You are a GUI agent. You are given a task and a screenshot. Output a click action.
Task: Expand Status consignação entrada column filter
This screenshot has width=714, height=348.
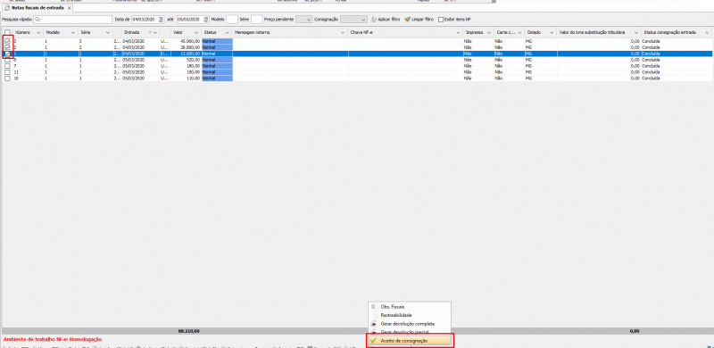click(707, 32)
